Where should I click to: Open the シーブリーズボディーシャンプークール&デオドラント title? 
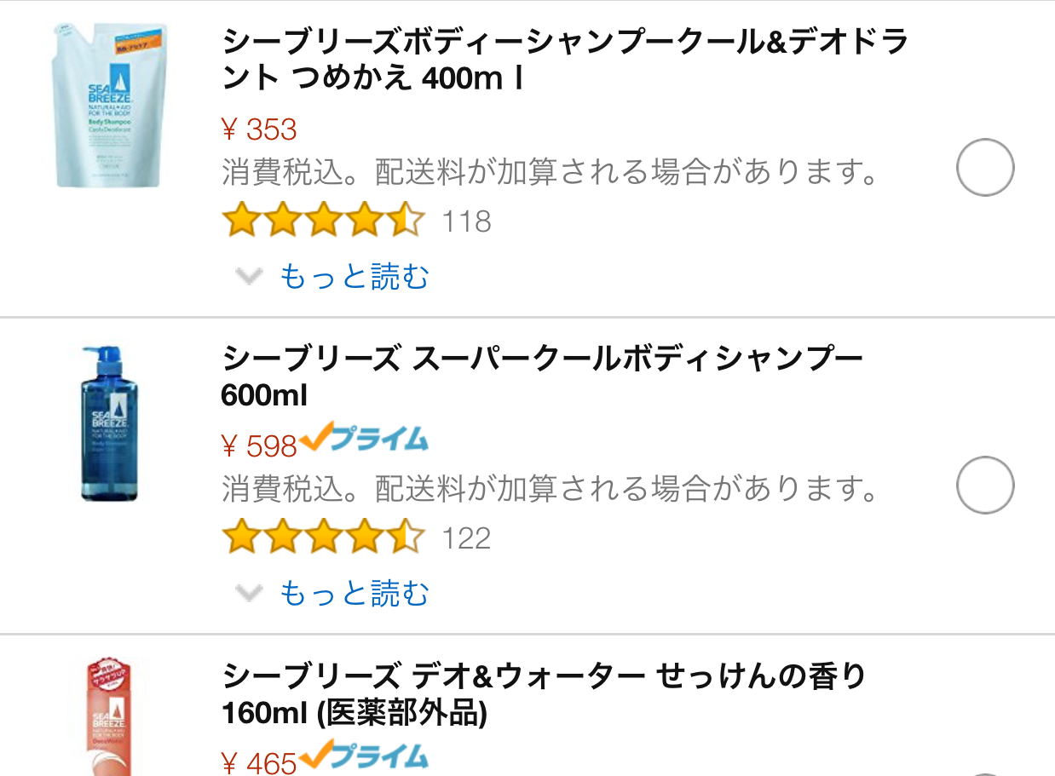(x=564, y=59)
